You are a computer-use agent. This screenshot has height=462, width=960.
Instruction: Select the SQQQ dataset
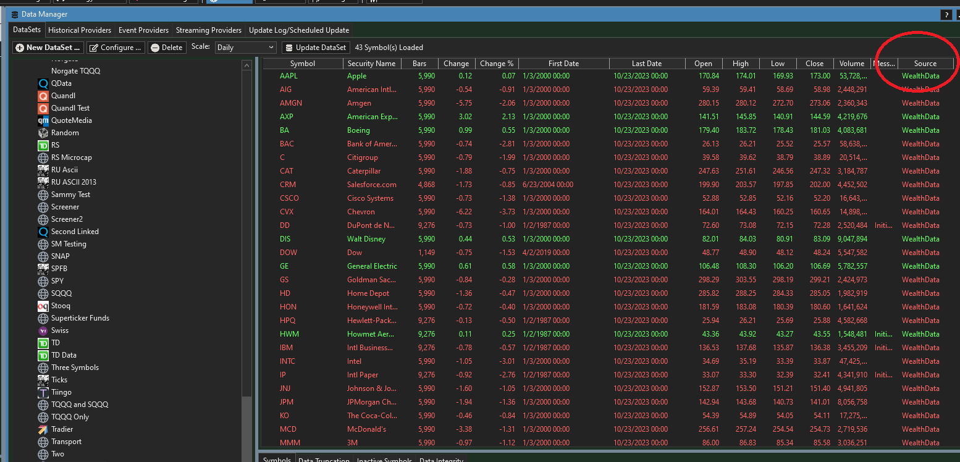(x=62, y=293)
